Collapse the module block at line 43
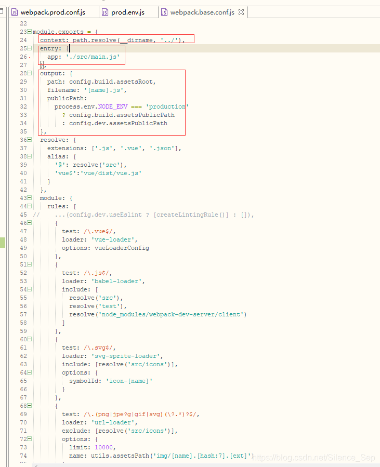The image size is (380, 467). [x=30, y=198]
